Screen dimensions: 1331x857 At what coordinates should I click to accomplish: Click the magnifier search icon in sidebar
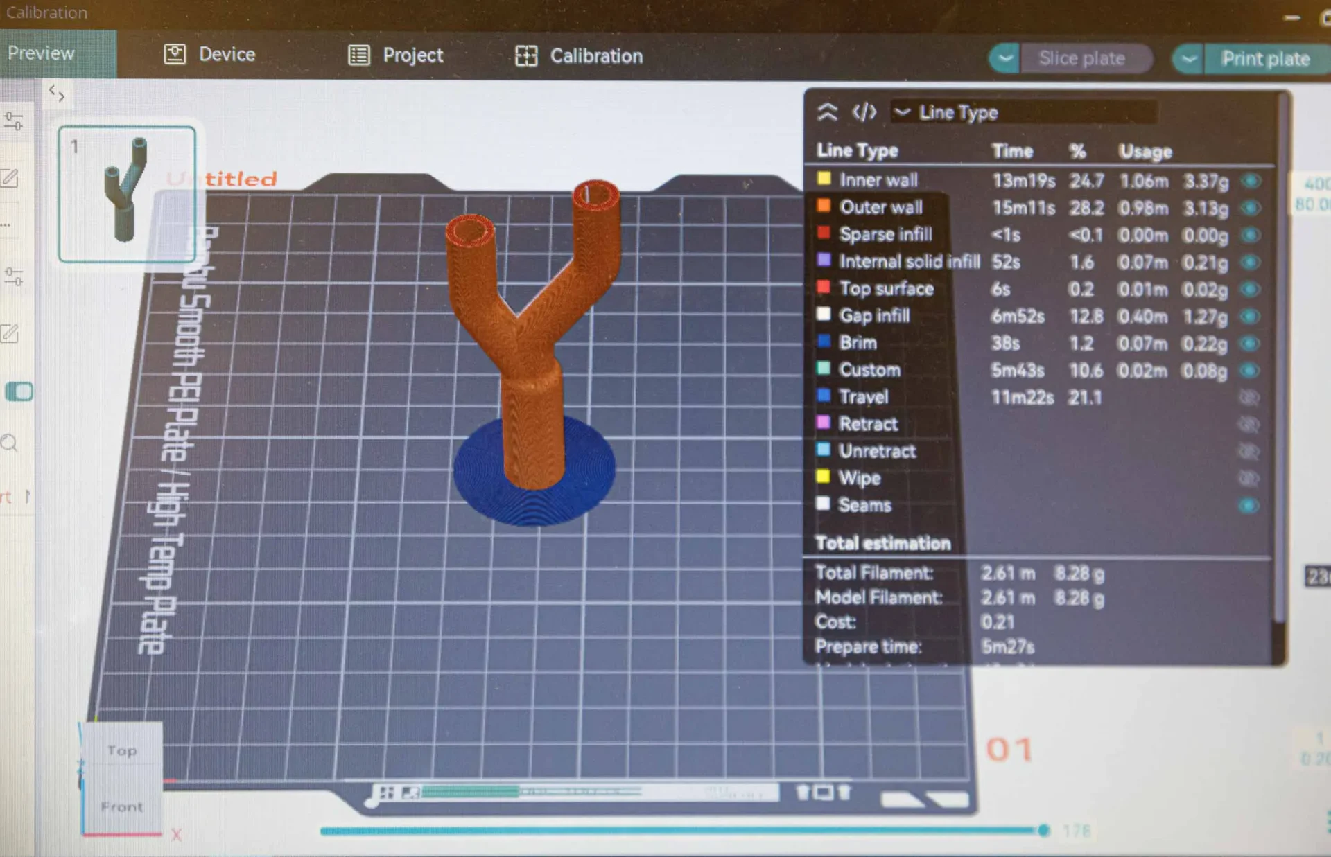10,443
